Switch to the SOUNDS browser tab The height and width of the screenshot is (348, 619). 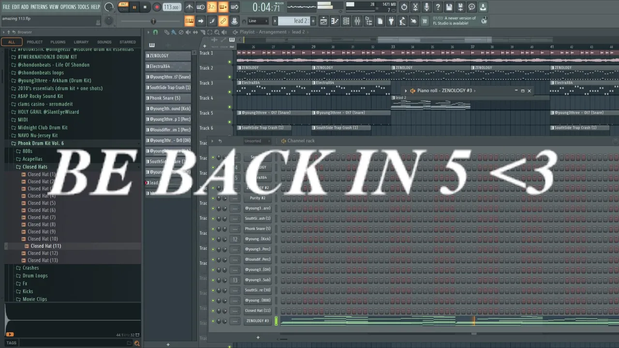104,42
